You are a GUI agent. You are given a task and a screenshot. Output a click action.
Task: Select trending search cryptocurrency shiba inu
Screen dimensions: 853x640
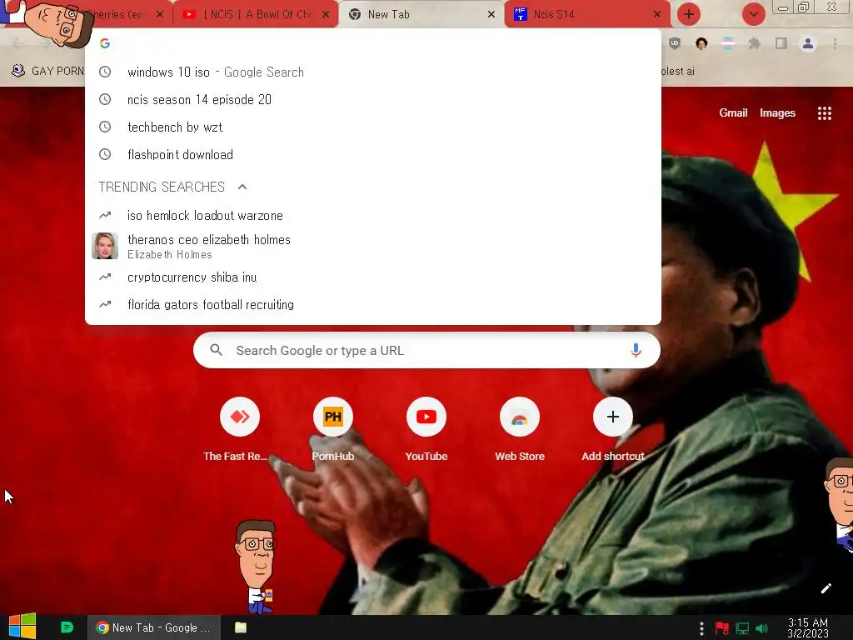coord(373,277)
